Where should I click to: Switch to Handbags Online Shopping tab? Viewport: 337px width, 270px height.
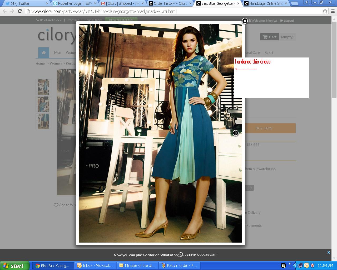click(x=266, y=3)
